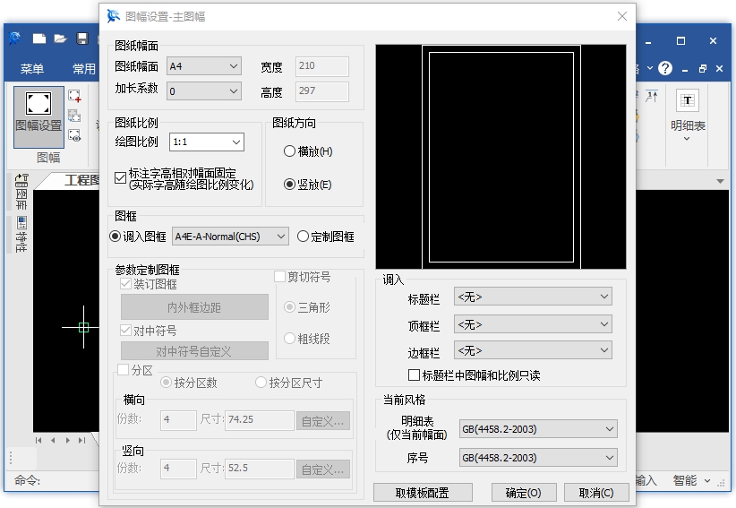The height and width of the screenshot is (508, 736).
Task: Click the Save floppy disk icon
Action: 82,39
